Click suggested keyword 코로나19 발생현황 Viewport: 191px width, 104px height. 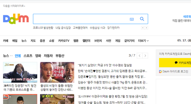[x=43, y=28]
